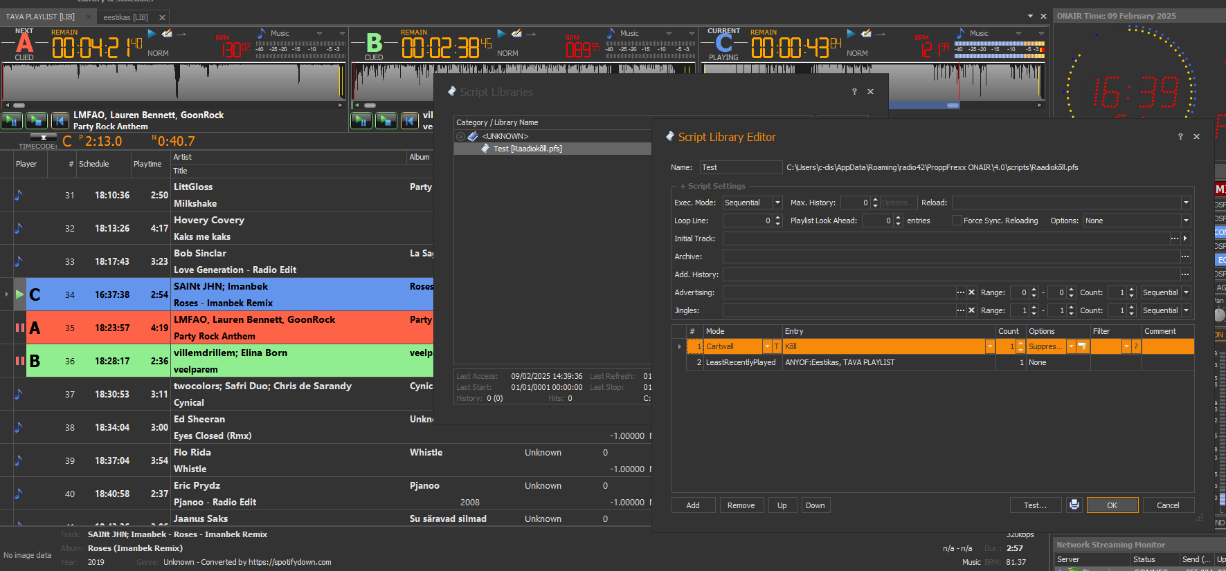Open the Reload dropdown
This screenshot has width=1226, height=571.
1185,203
